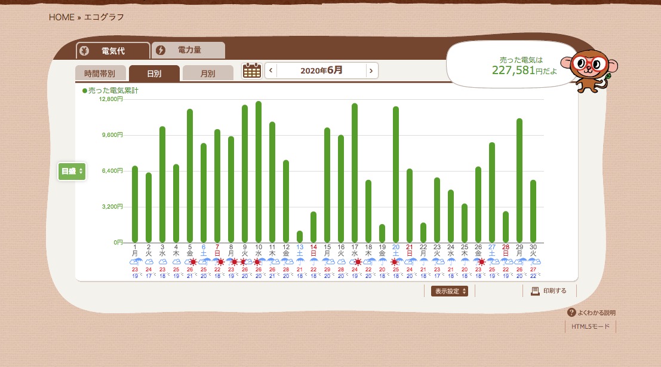Click the June 13 shortest bar
Image resolution: width=661 pixels, height=367 pixels.
(x=300, y=237)
